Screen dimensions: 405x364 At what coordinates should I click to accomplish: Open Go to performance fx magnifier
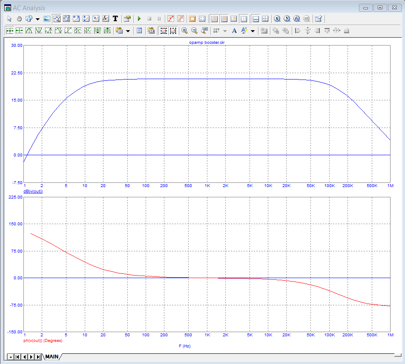tap(297, 19)
